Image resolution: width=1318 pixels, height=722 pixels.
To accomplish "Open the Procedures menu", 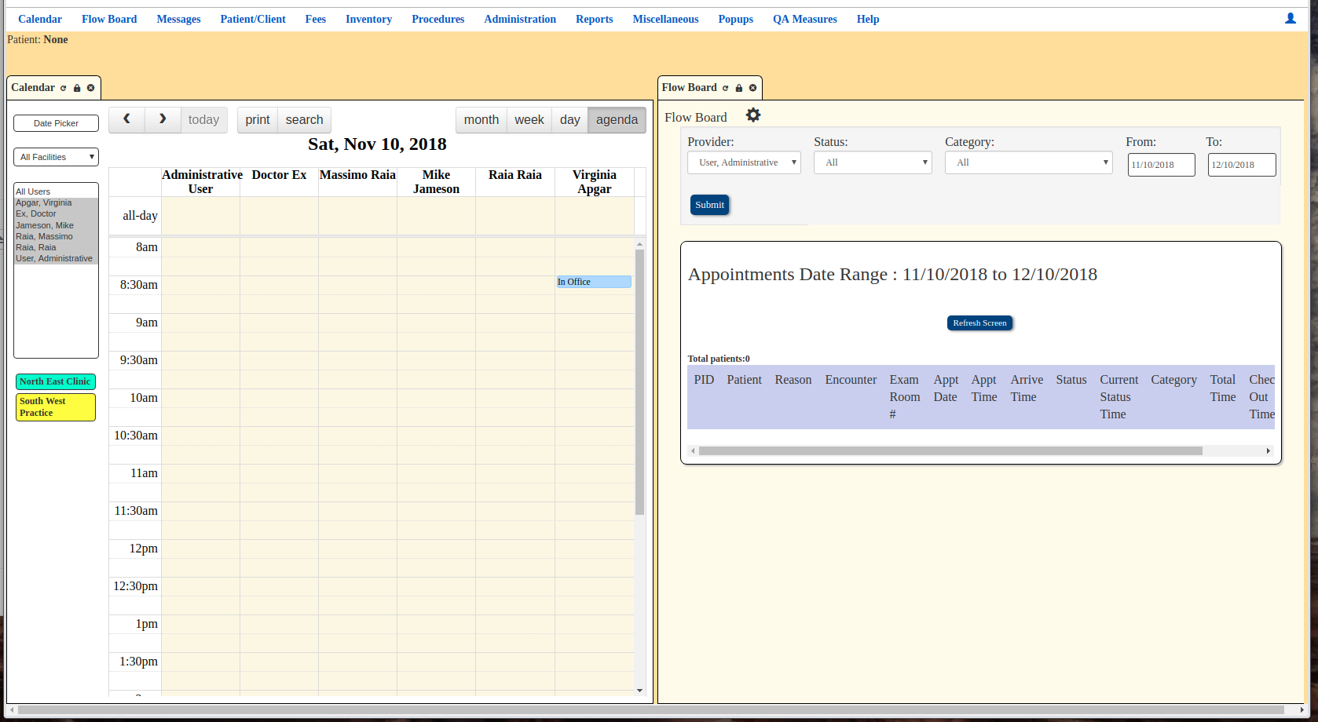I will click(x=438, y=19).
